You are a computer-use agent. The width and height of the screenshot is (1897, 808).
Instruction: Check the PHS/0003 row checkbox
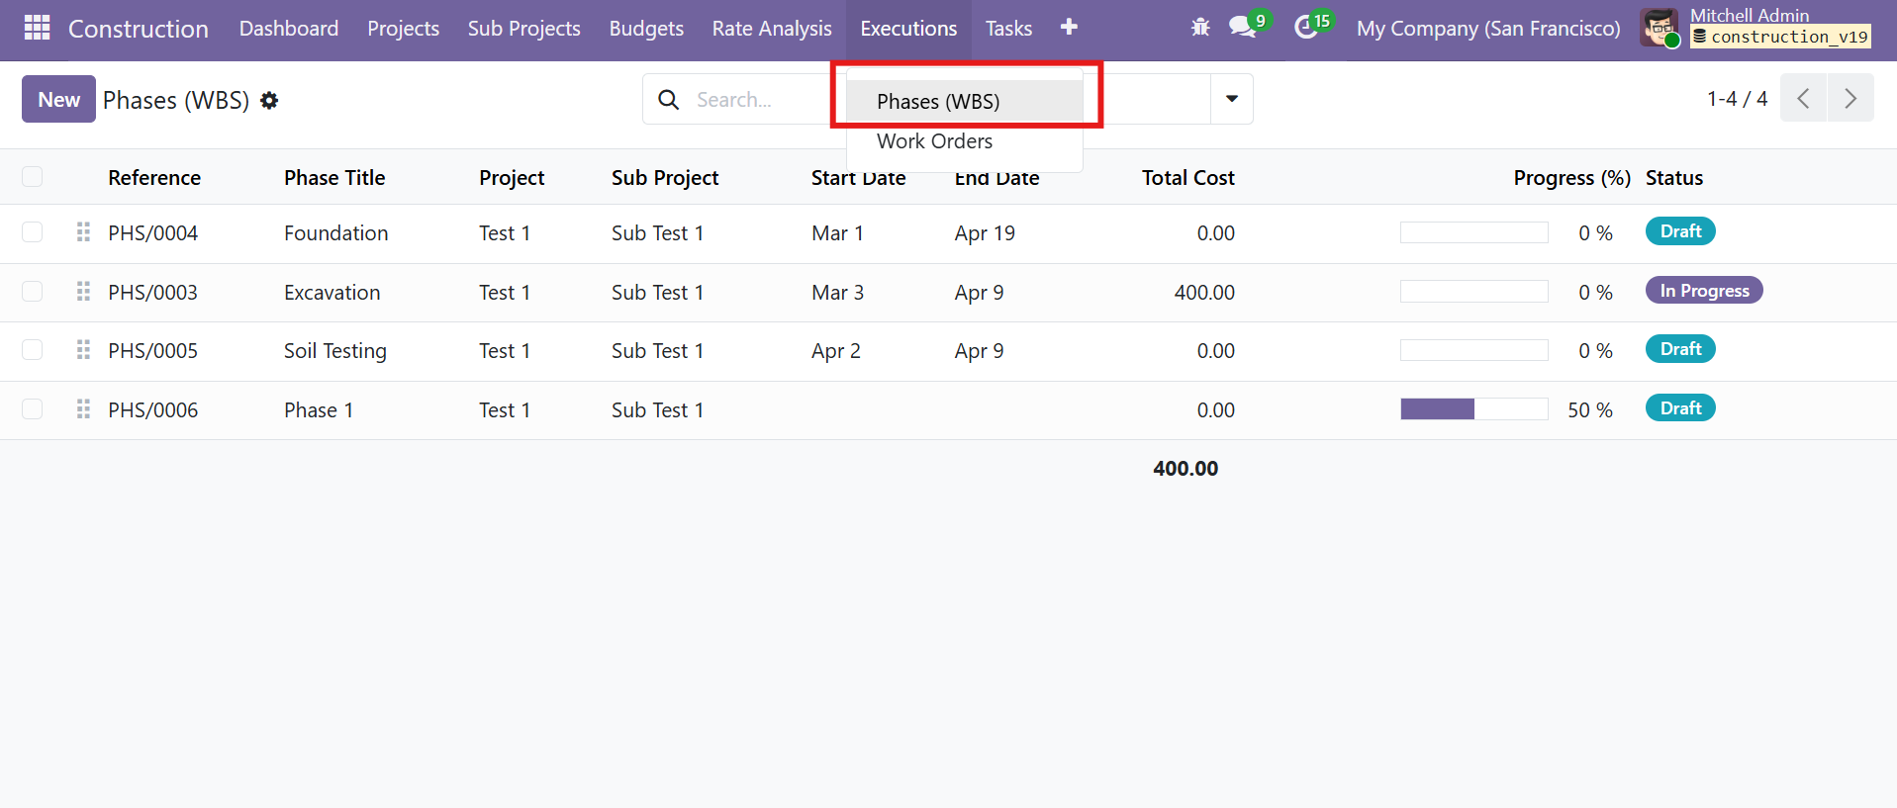[33, 291]
